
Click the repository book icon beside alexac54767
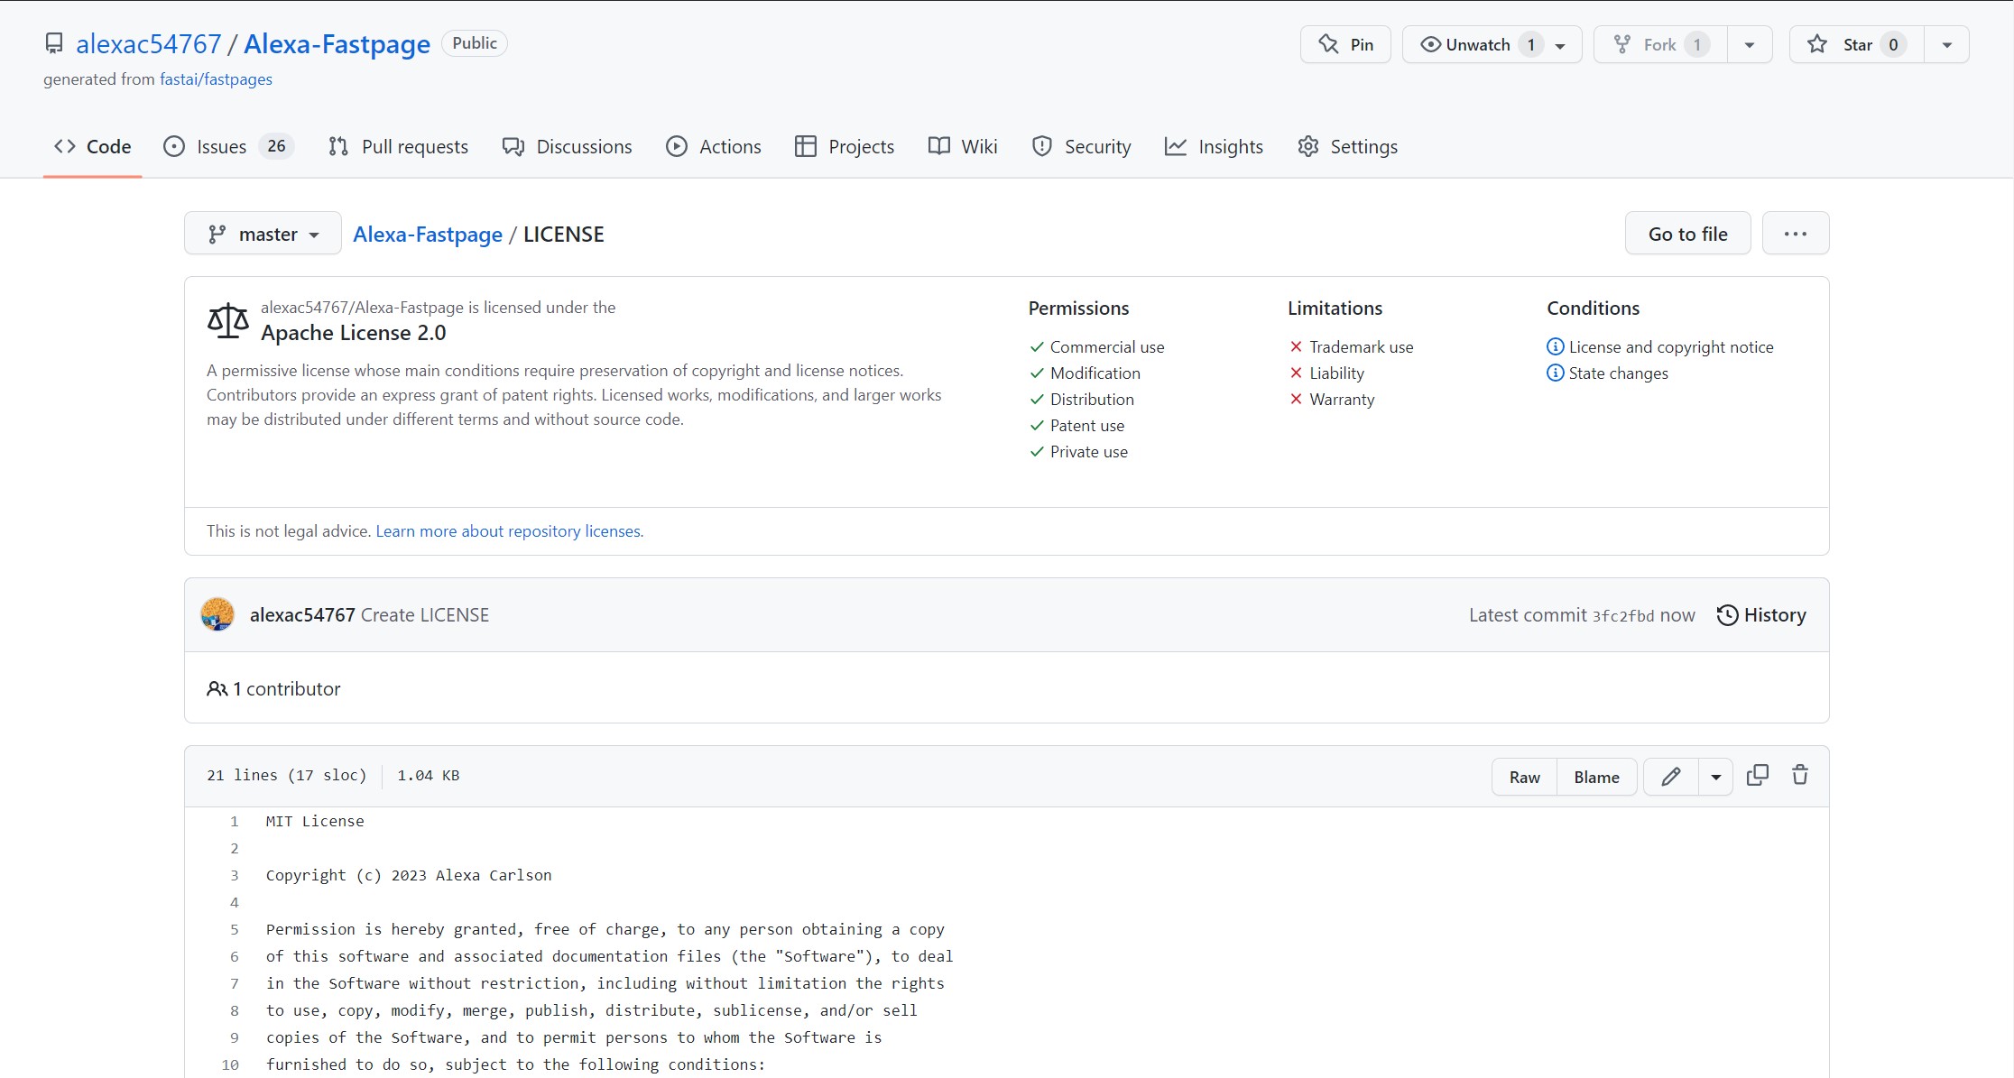coord(54,43)
